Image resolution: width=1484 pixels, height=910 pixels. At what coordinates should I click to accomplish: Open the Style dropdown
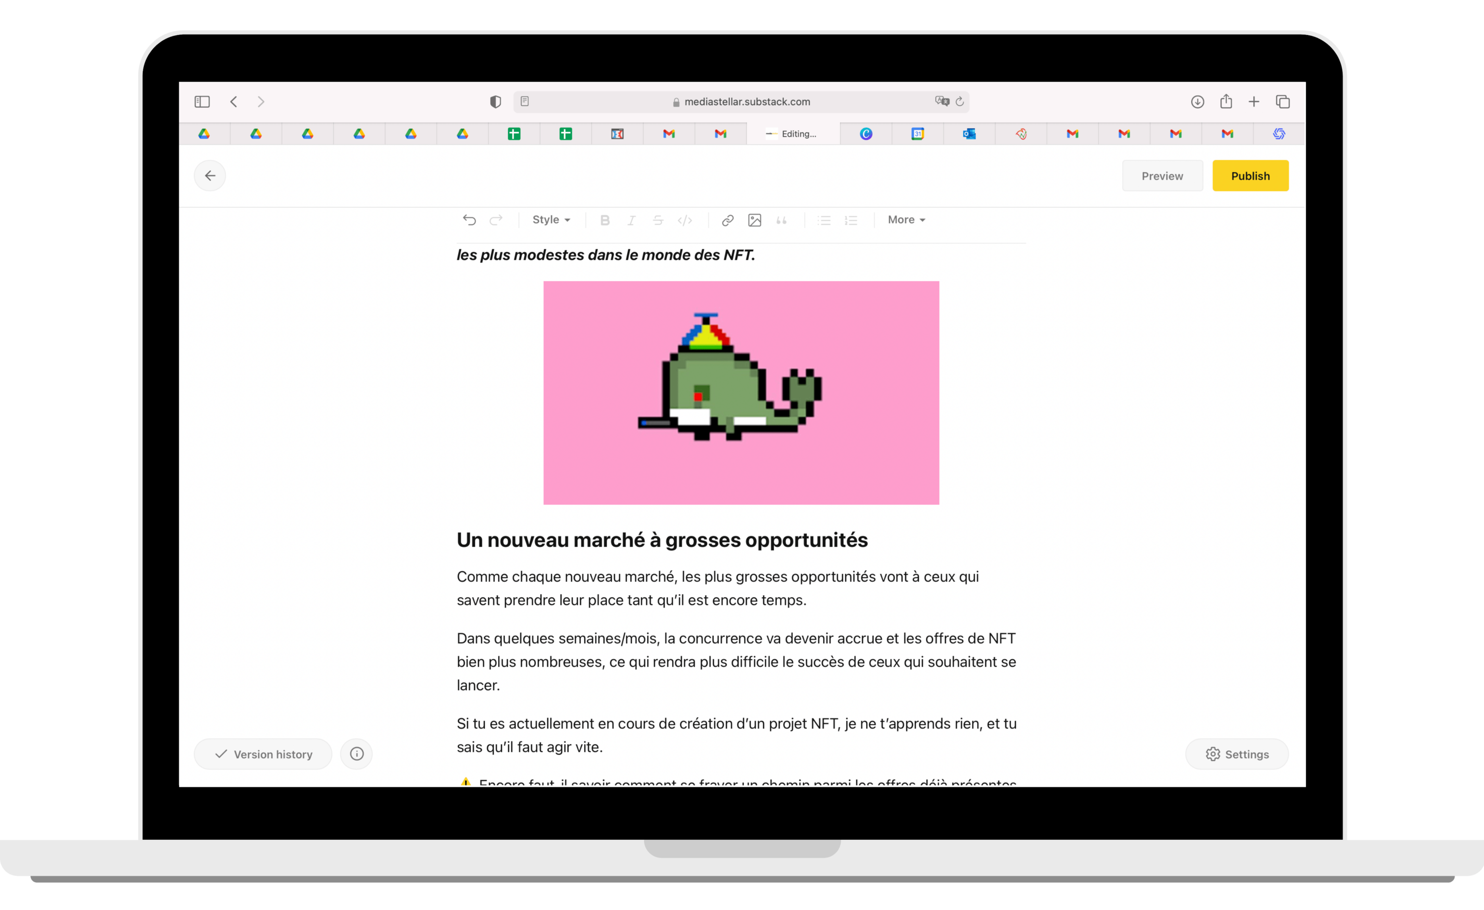(x=551, y=220)
